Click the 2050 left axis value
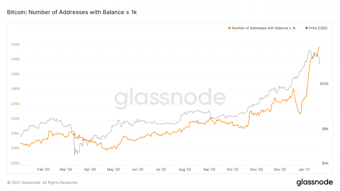The height and width of the screenshot is (191, 340). 15,163
